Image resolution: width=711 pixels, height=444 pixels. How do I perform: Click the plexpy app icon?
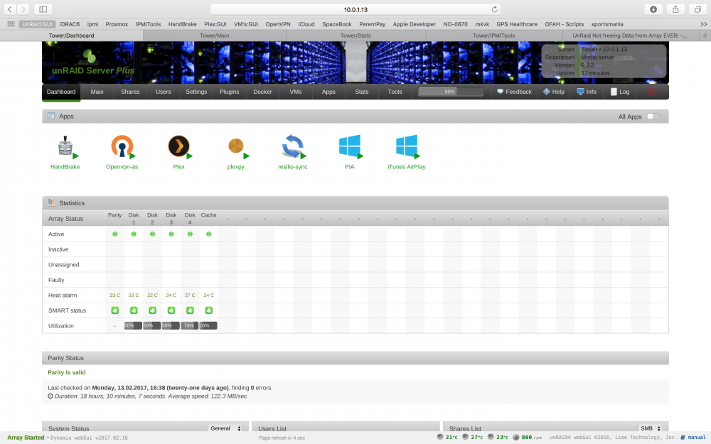(236, 147)
